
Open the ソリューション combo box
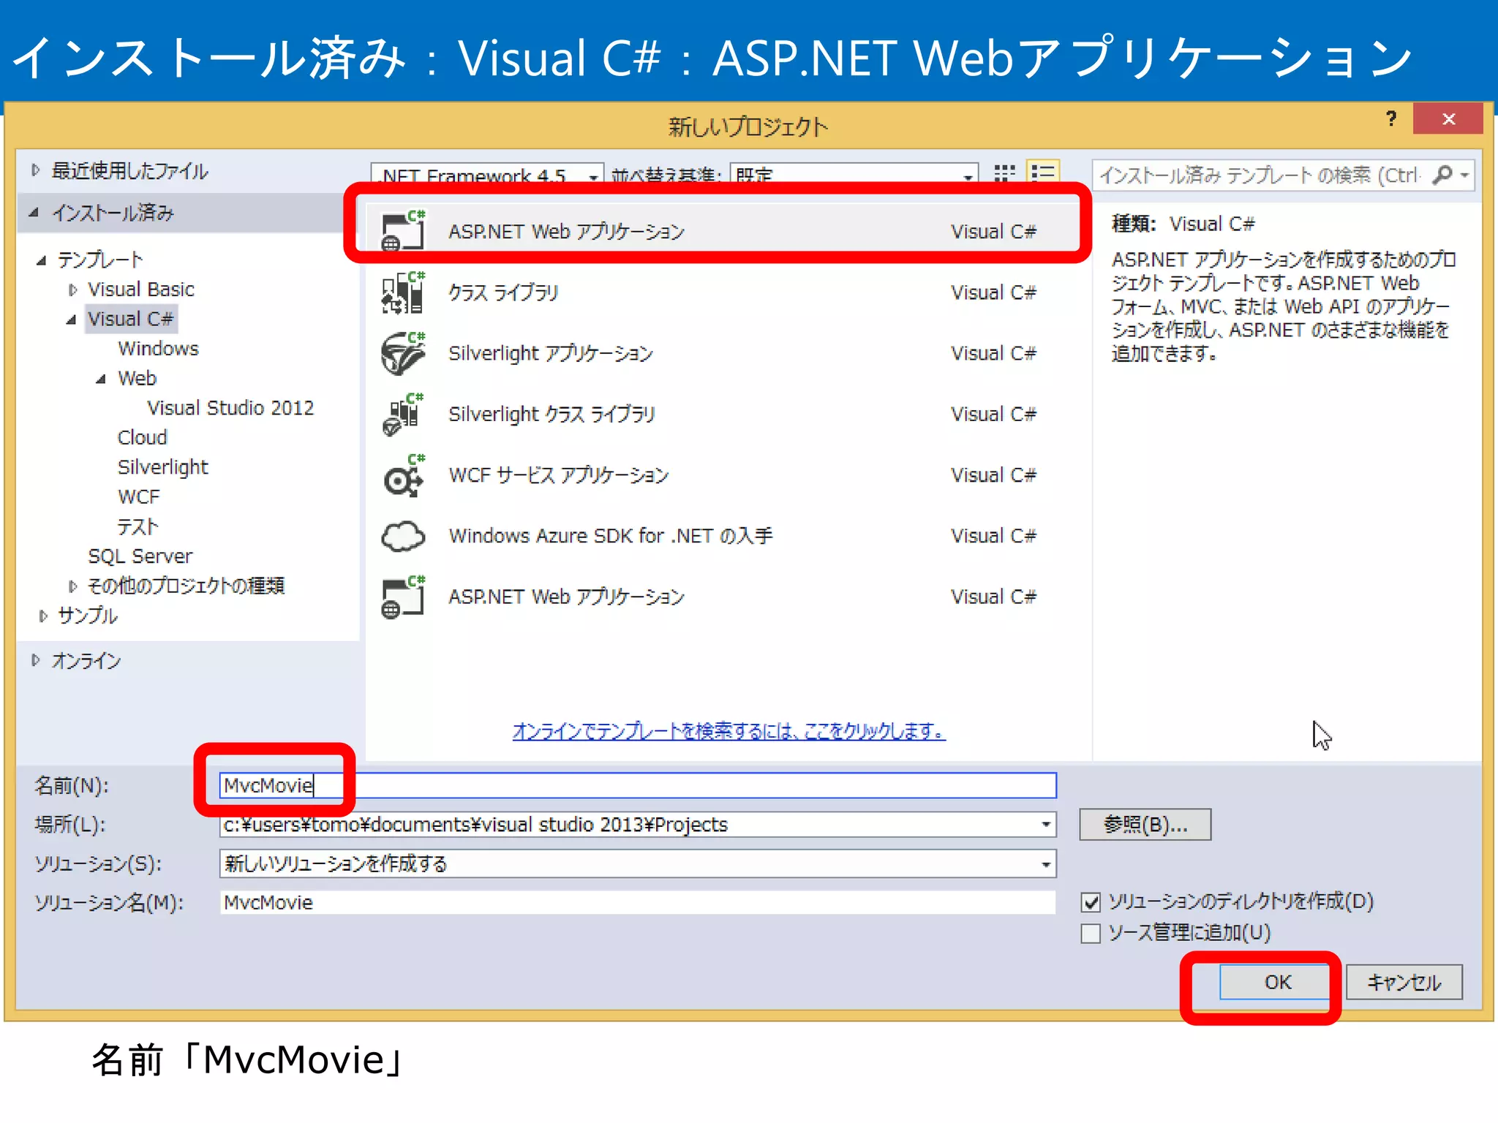(x=637, y=863)
